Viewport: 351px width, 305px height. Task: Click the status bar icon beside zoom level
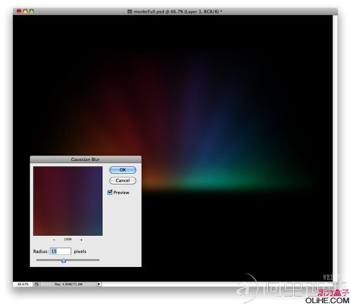pos(37,284)
